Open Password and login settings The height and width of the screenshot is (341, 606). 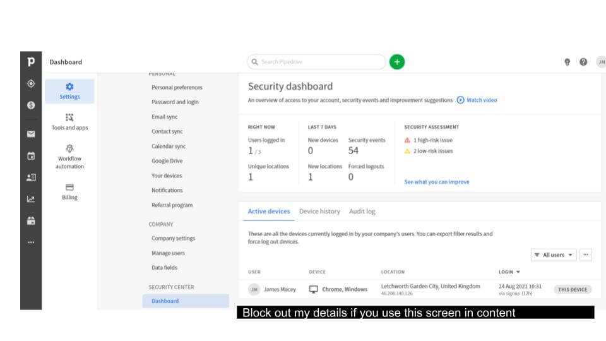(175, 102)
